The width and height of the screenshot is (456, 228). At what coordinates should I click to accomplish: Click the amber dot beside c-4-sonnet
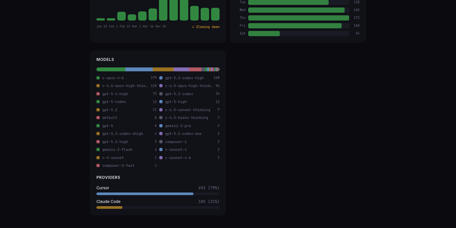[x=98, y=158]
